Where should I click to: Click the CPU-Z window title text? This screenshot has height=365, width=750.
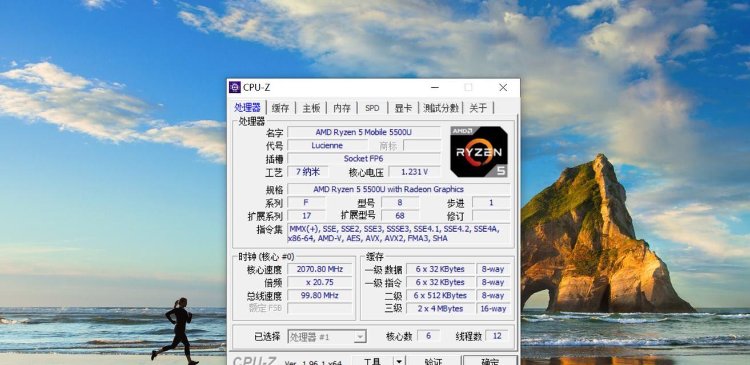256,87
